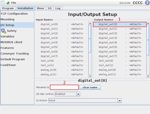The width and height of the screenshot is (150, 114).
Task: Open the File menu
Action: pyautogui.click(x=13, y=3)
